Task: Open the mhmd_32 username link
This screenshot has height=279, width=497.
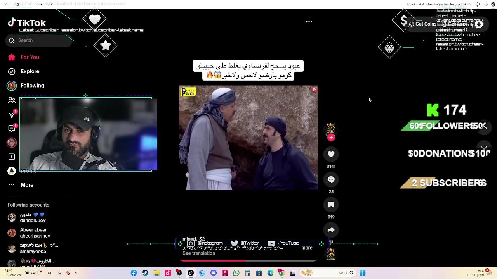Action: [x=193, y=239]
